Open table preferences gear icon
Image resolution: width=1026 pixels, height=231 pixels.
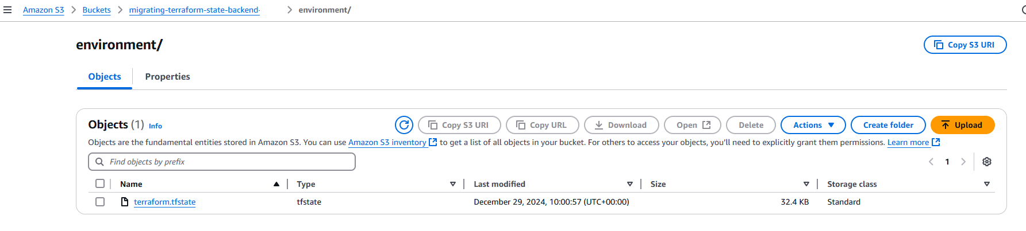click(x=987, y=162)
